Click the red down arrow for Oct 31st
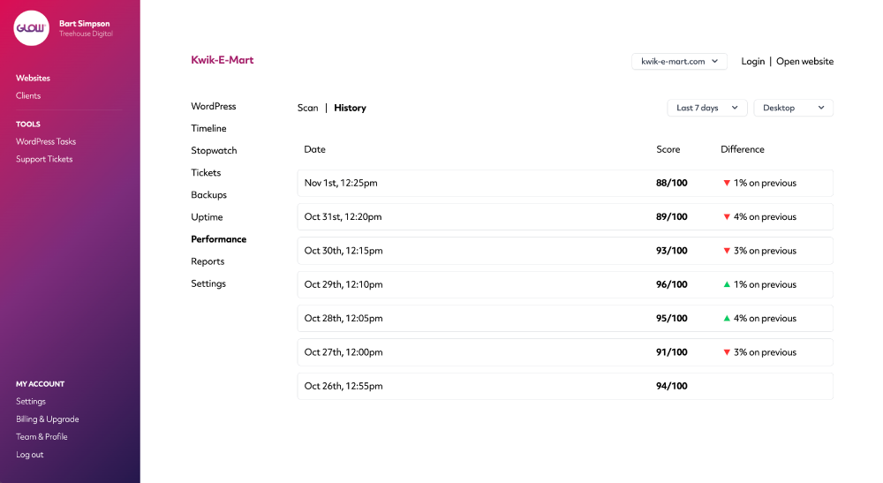 727,216
